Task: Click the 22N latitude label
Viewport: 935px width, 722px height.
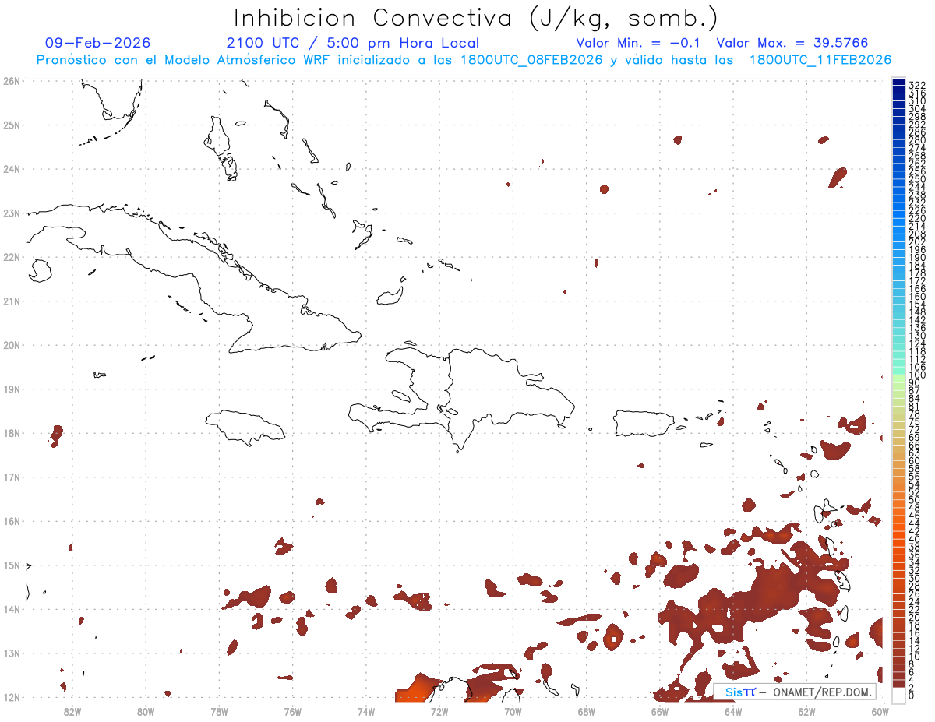Action: coord(11,257)
